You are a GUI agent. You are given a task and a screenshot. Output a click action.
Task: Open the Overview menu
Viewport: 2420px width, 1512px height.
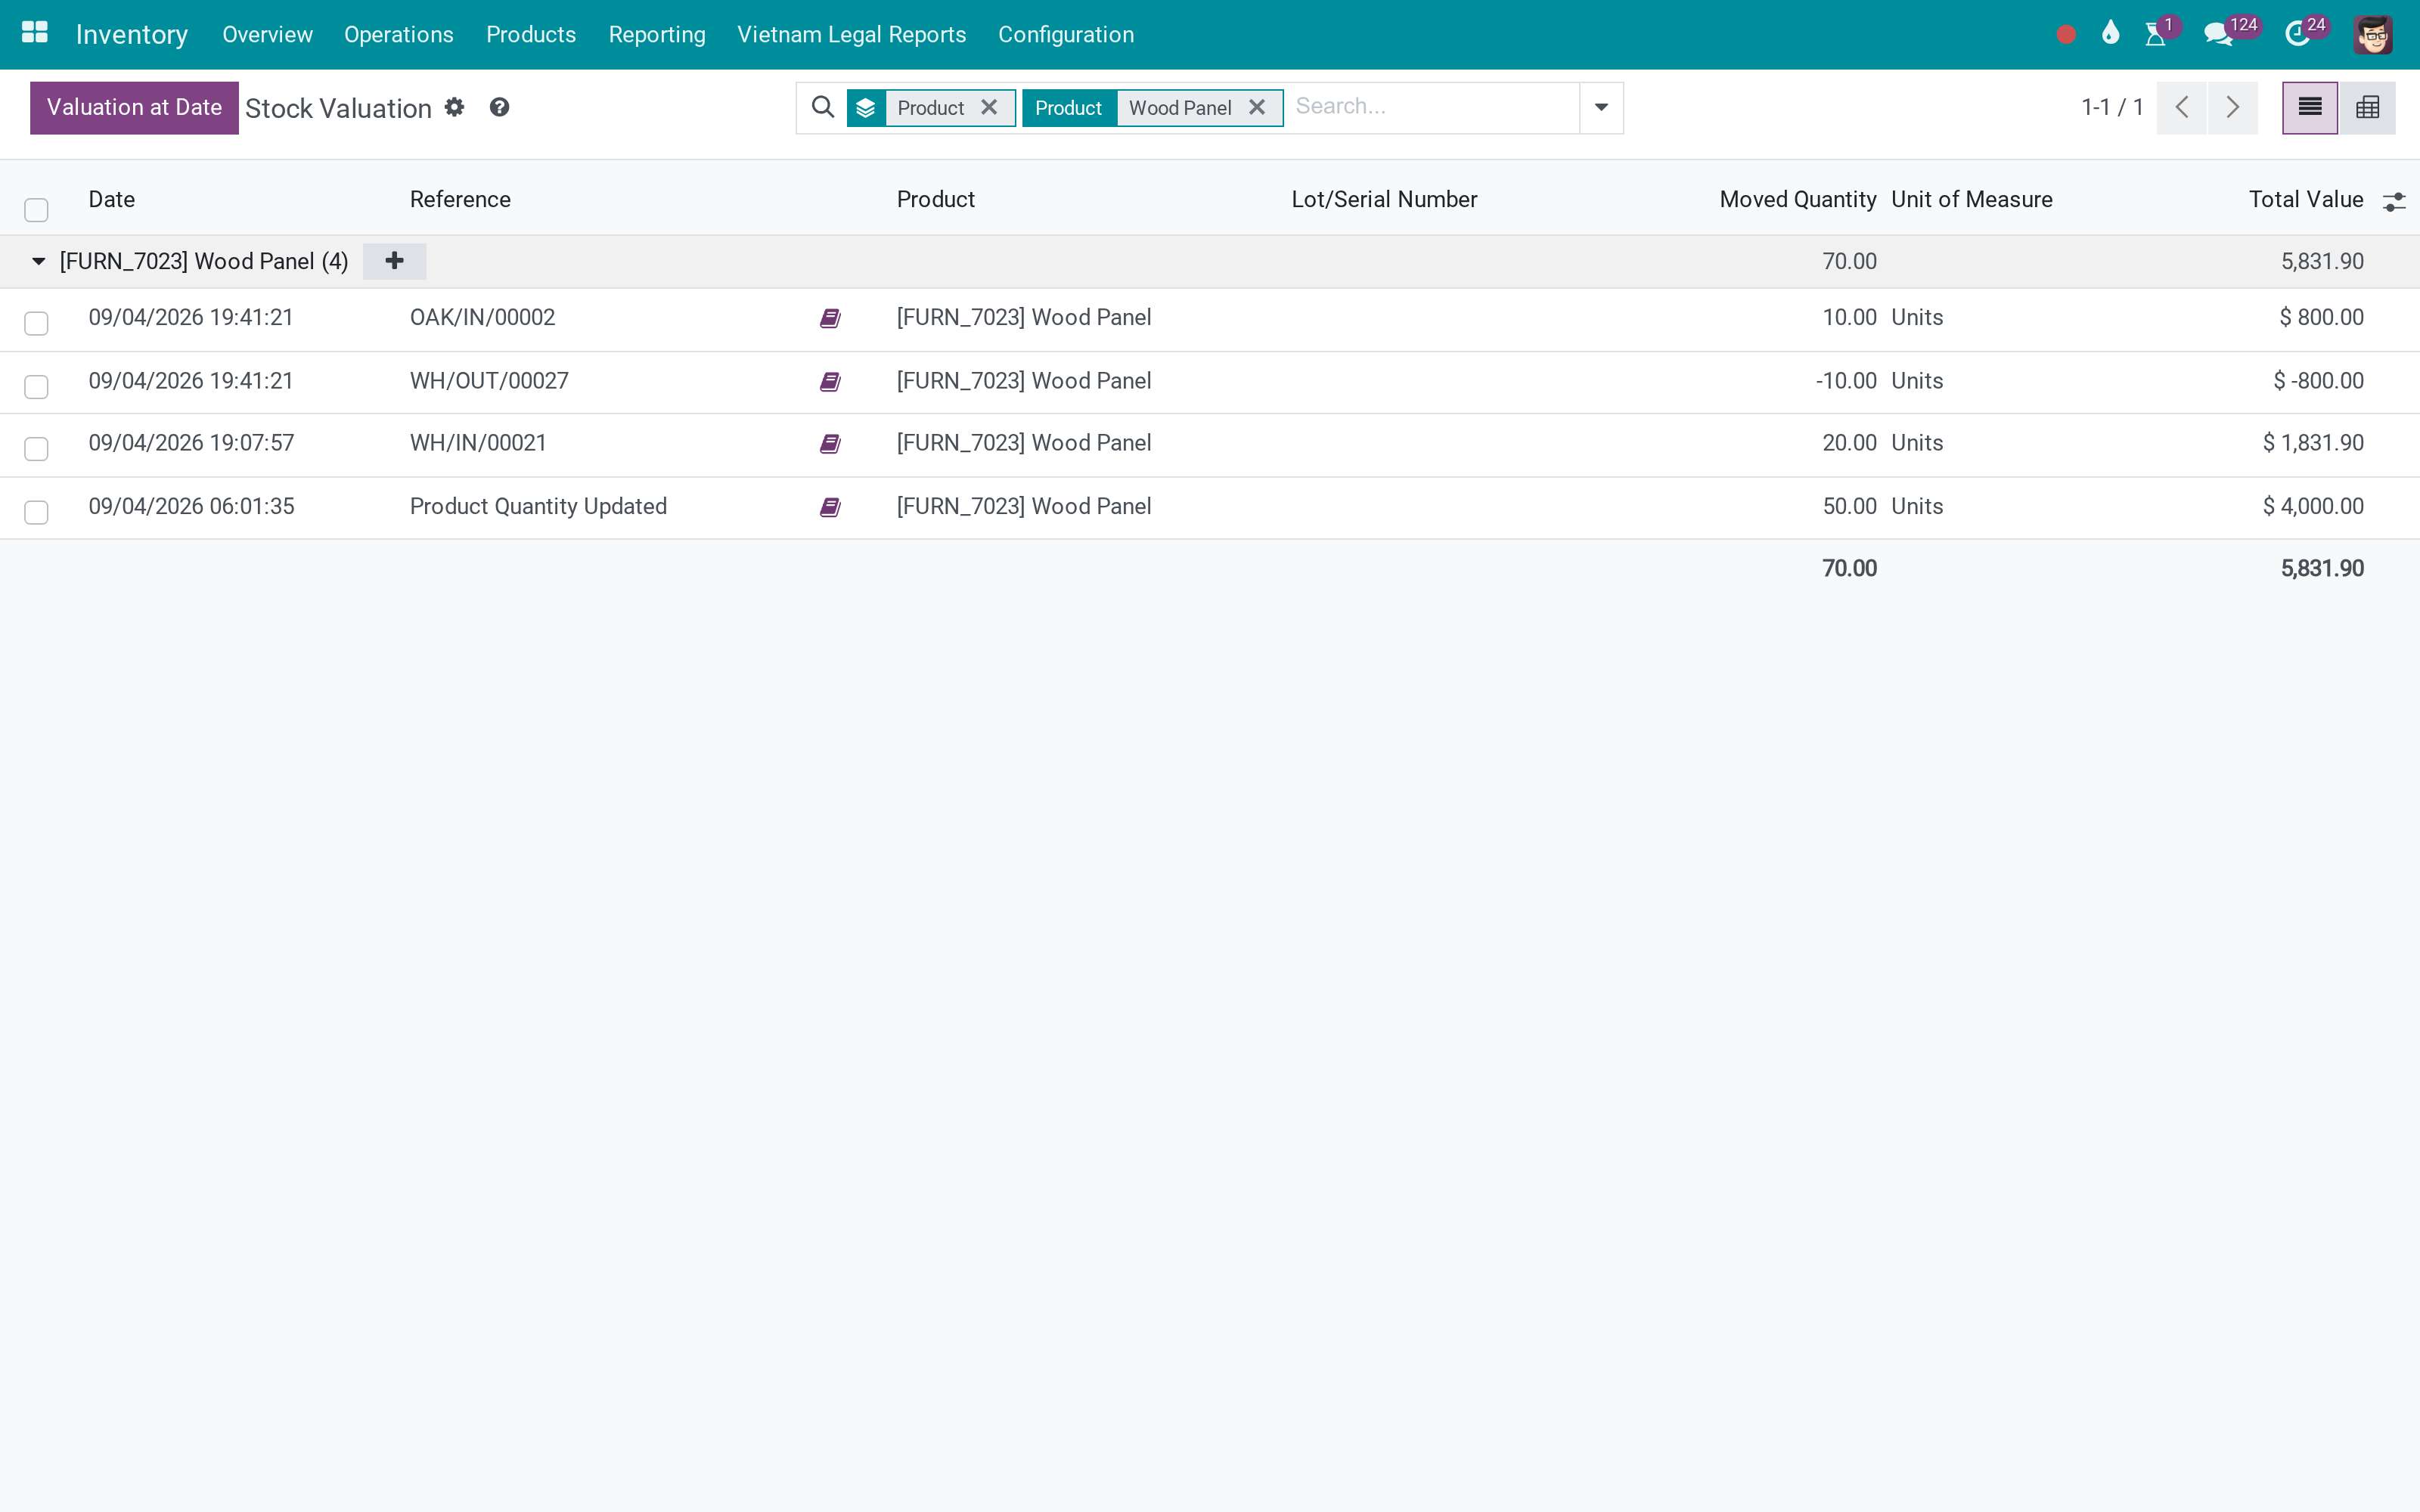tap(267, 35)
